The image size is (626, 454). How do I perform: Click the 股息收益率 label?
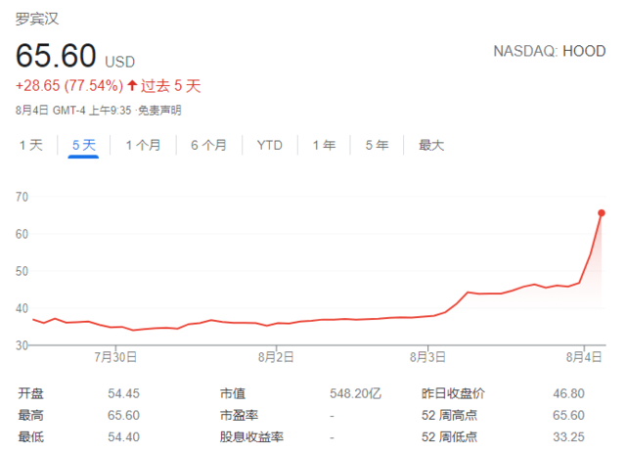click(251, 436)
